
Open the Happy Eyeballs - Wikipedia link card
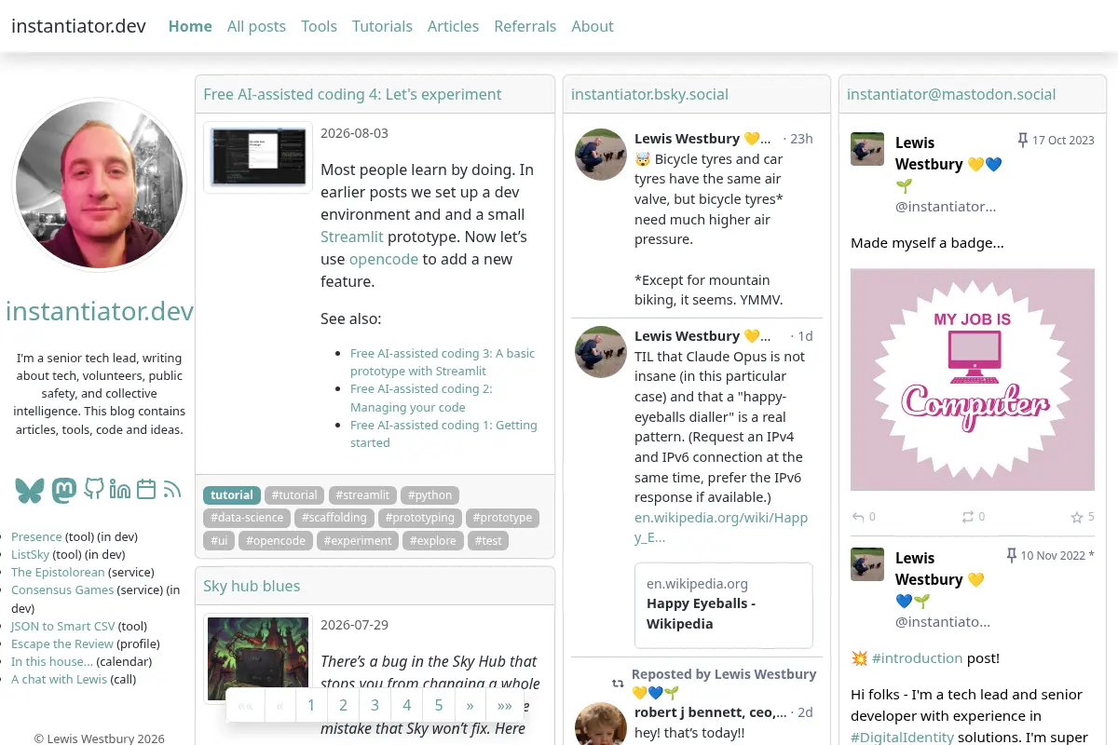[x=724, y=604]
